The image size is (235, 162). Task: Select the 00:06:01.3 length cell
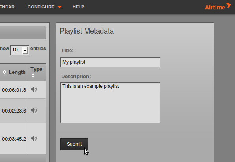pos(14,90)
